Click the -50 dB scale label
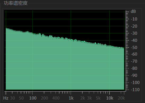 tap(134, 47)
